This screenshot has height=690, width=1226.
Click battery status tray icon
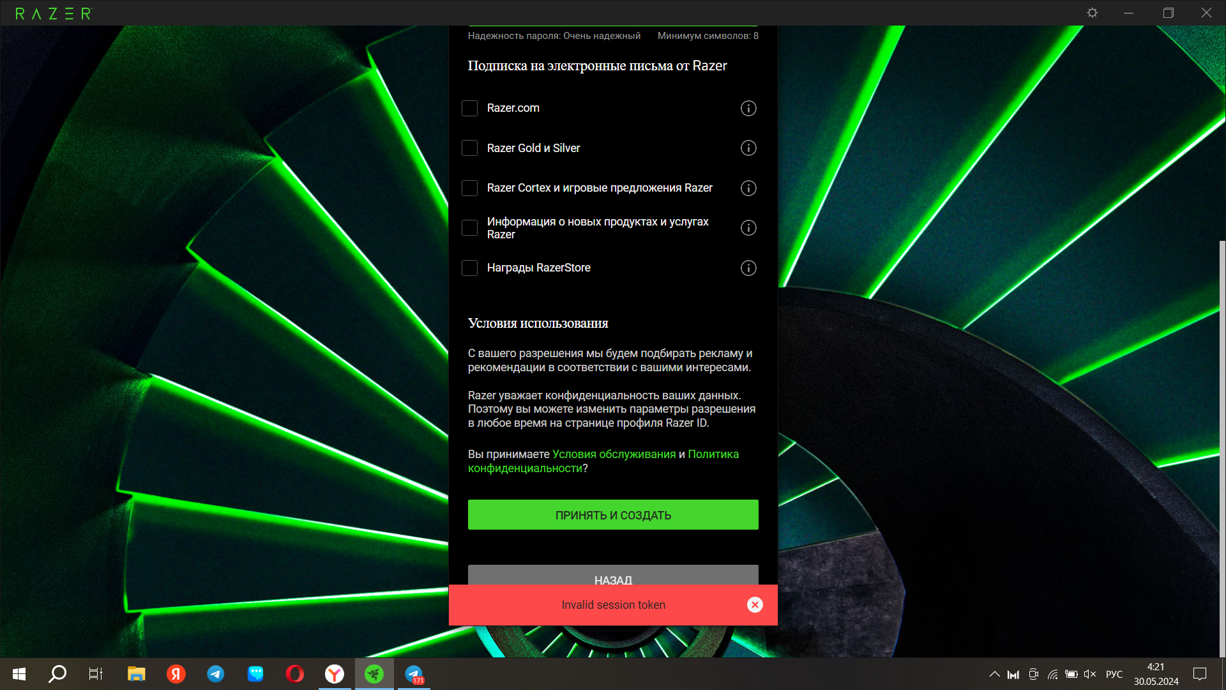1071,674
